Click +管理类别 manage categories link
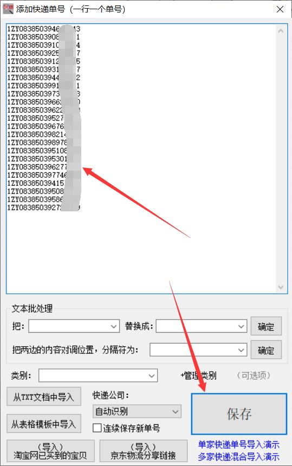This screenshot has height=466, width=292. [198, 376]
